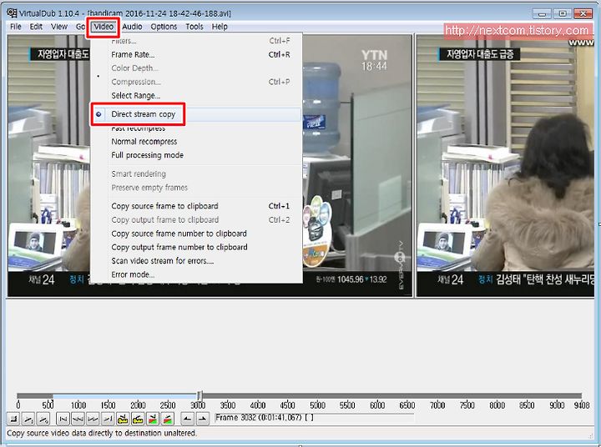Go to the previous keyframe (yellow key icon)
The image size is (601, 447).
tap(123, 419)
